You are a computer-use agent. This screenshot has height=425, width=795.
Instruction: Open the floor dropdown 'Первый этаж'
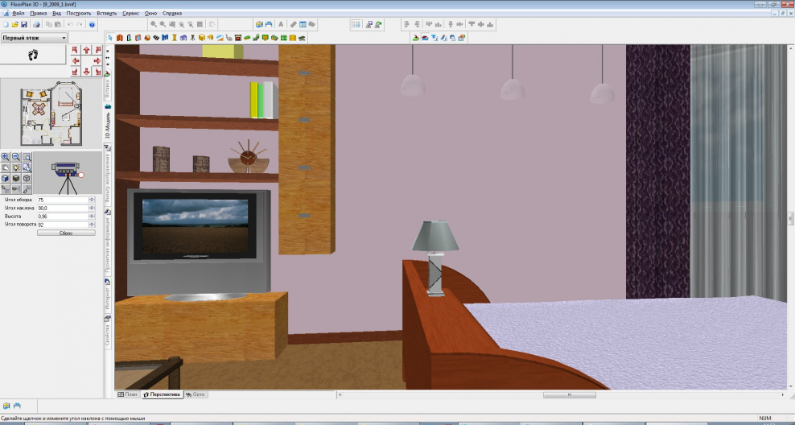click(x=34, y=38)
